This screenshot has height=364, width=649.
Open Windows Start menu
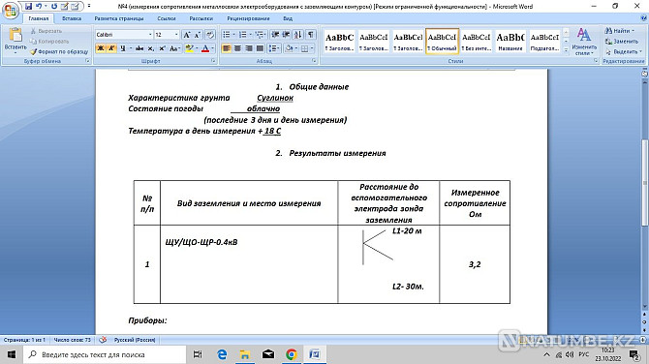(12, 354)
